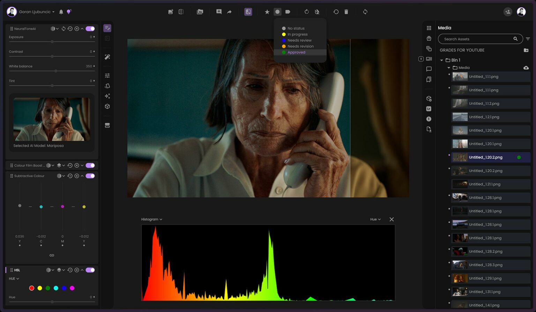Collapse the Bin 1 folder tree
Image resolution: width=536 pixels, height=312 pixels.
click(441, 60)
